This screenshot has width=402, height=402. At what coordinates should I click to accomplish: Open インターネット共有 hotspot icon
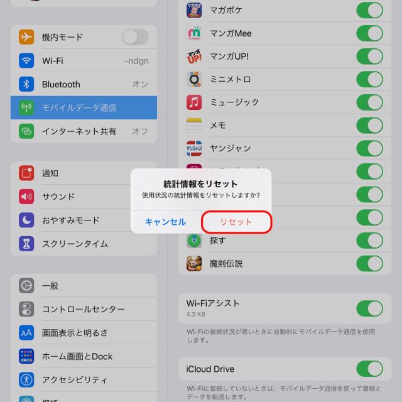pyautogui.click(x=26, y=131)
